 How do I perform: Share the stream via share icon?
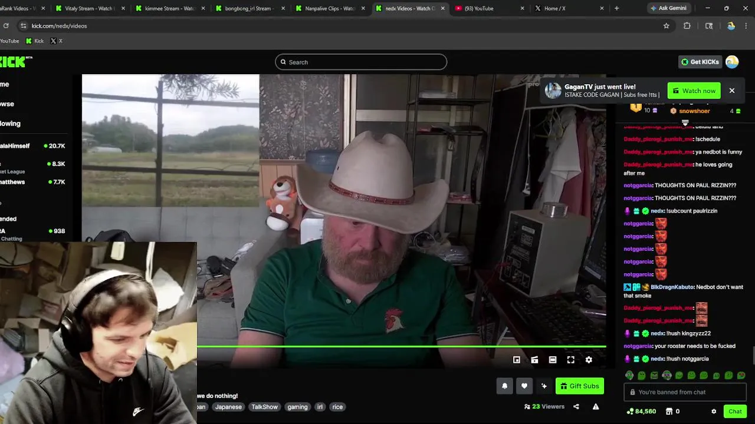click(x=576, y=406)
